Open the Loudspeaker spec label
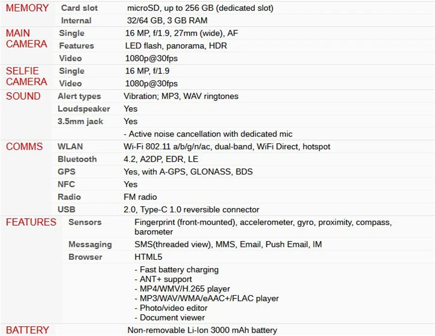Viewport: 435px width, 336px height. click(84, 109)
